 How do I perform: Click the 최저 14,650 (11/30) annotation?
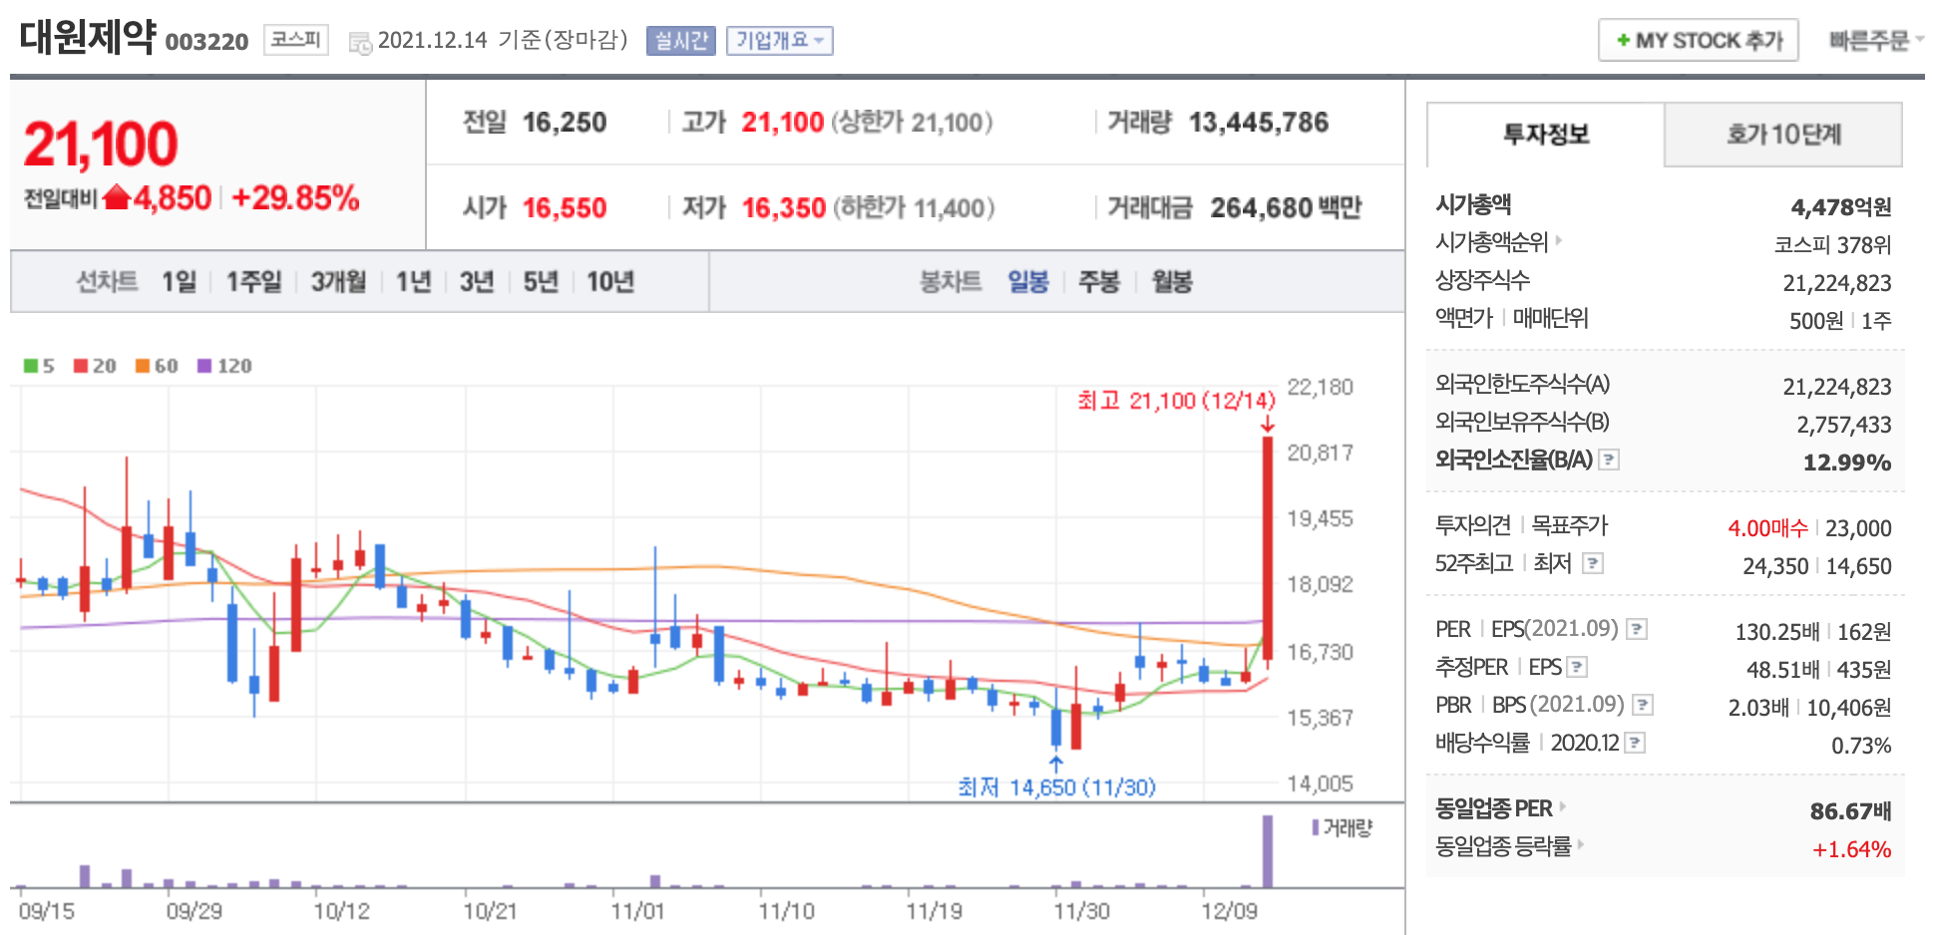[1056, 787]
